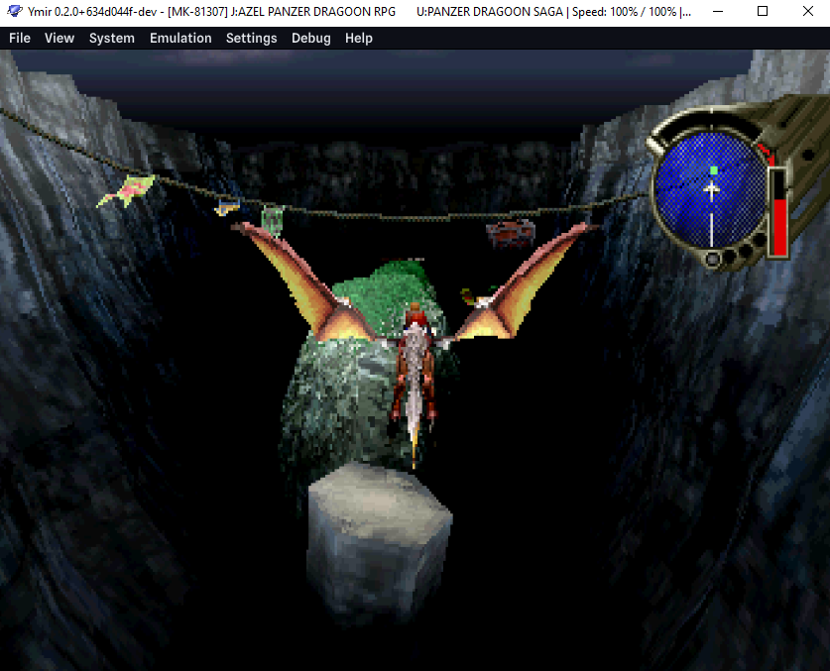Click the gray stone block below dragon
The width and height of the screenshot is (830, 671).
(x=379, y=542)
